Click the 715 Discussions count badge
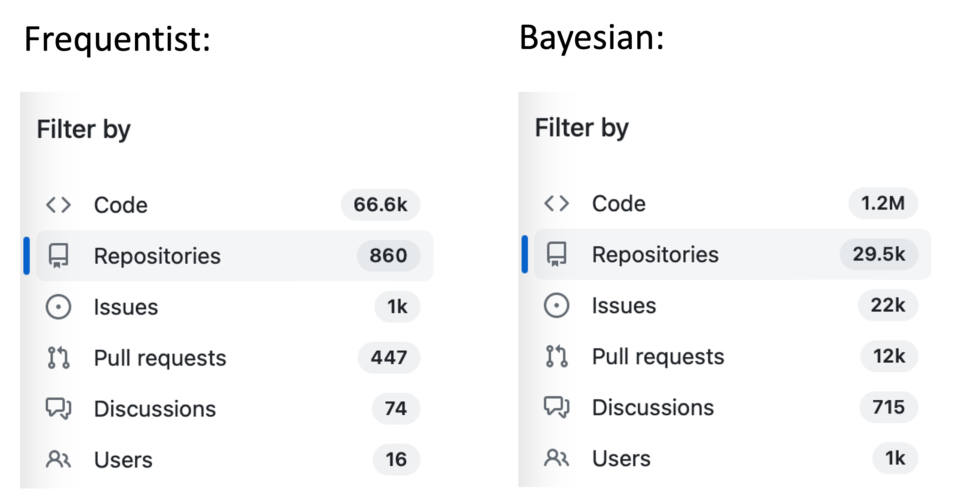This screenshot has height=489, width=955. point(888,407)
